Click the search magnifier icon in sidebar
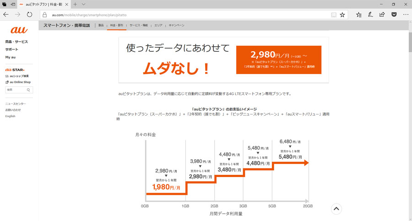The width and height of the screenshot is (412, 221). pos(28,90)
